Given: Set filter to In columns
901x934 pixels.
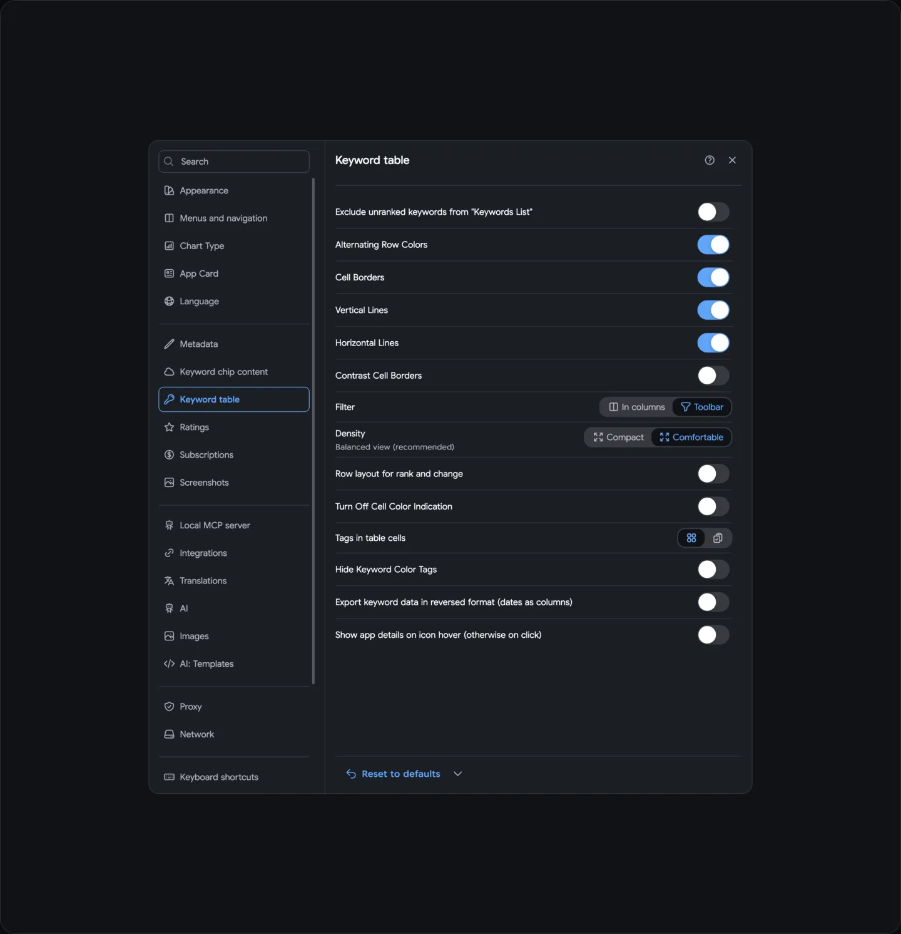Looking at the screenshot, I should 636,407.
